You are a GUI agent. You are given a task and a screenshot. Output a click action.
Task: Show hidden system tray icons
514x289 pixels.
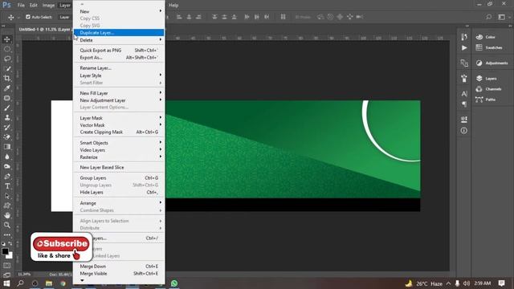pos(448,283)
